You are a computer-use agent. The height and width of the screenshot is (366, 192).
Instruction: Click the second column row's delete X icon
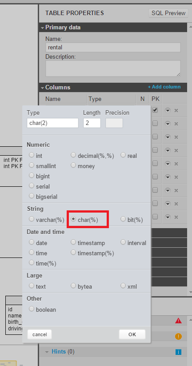point(176,124)
